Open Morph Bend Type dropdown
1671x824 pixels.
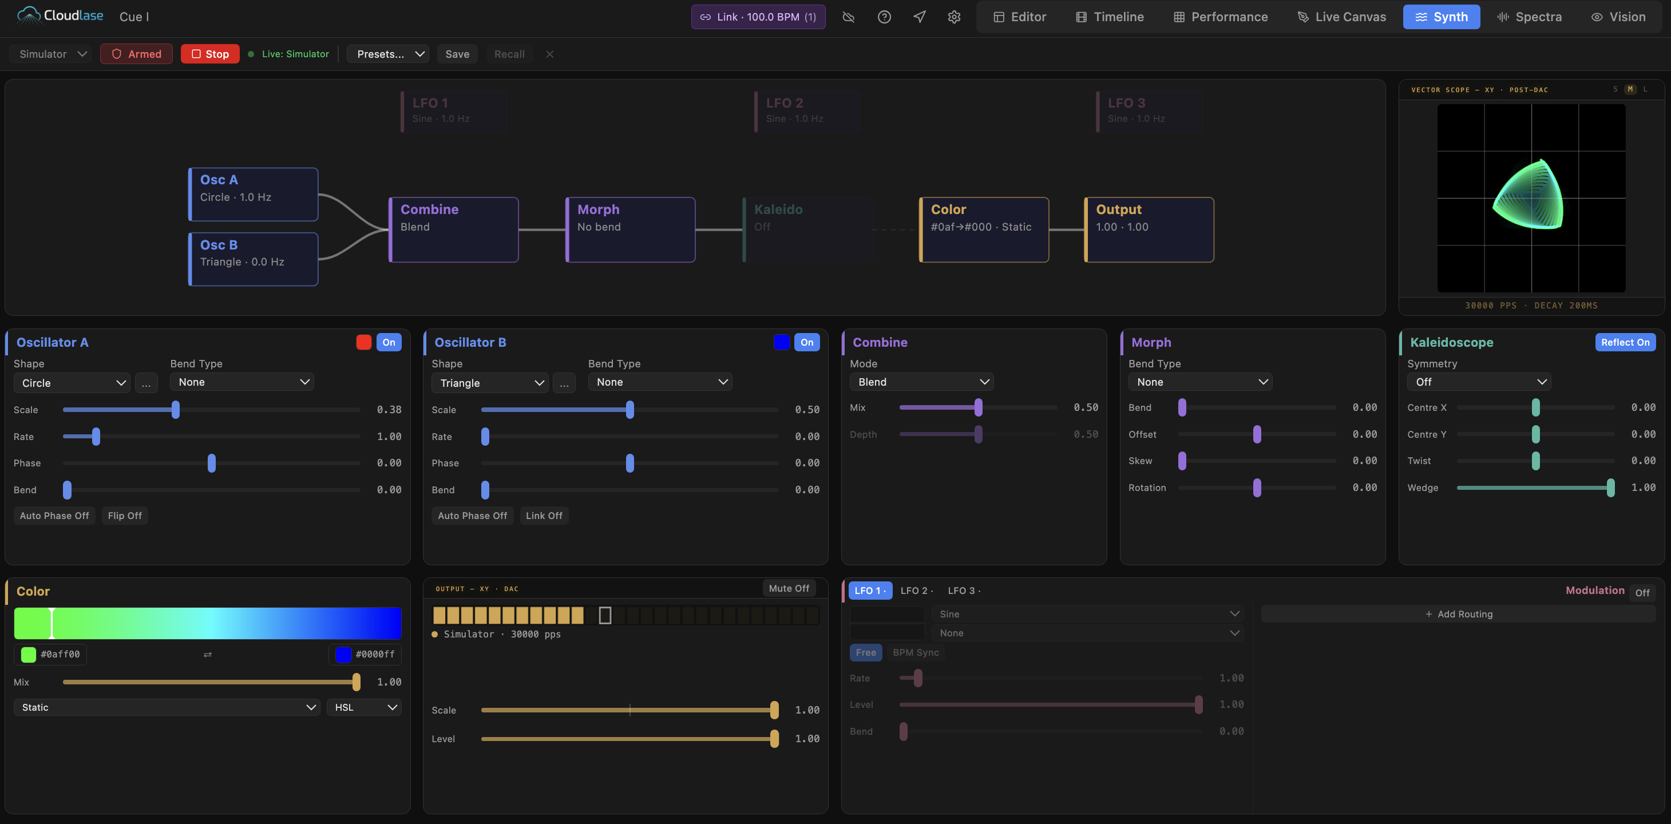[x=1200, y=382]
